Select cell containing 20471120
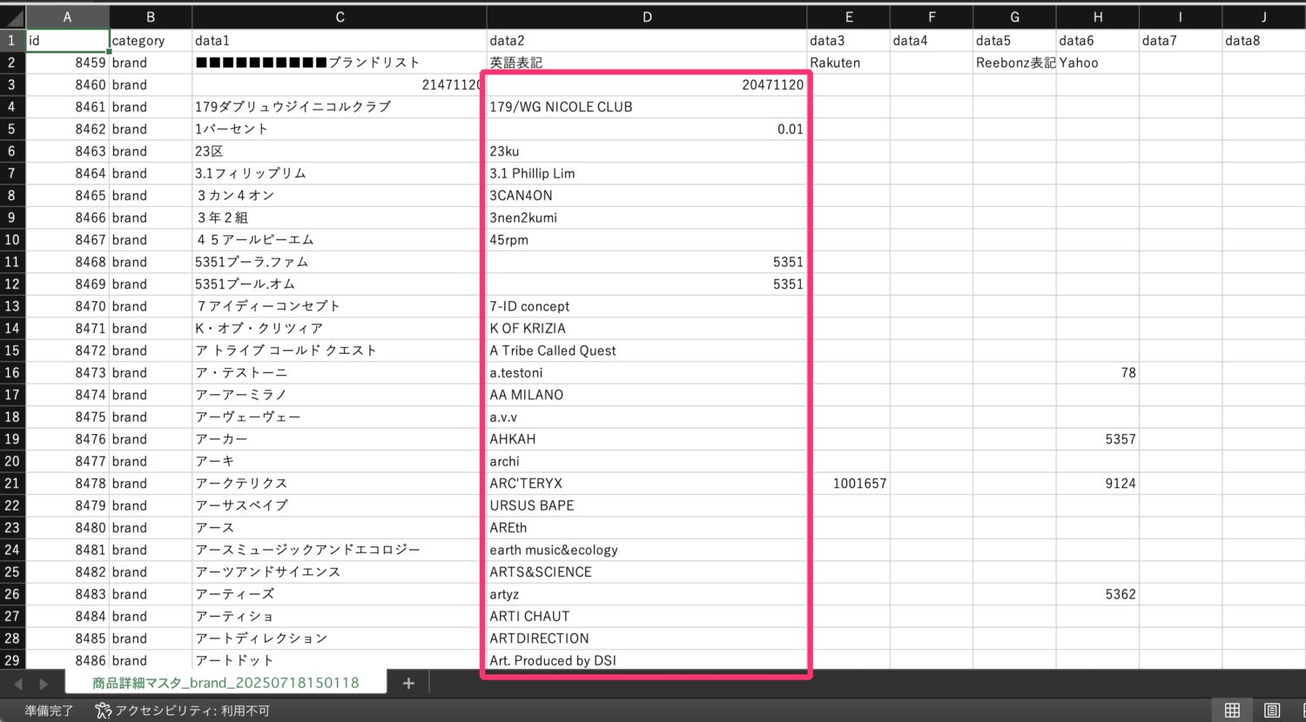This screenshot has height=722, width=1306. point(647,84)
